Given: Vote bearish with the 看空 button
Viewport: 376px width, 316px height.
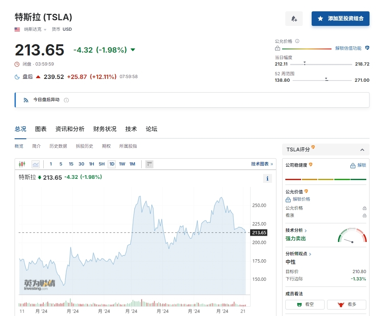Looking at the screenshot, I should (305, 304).
